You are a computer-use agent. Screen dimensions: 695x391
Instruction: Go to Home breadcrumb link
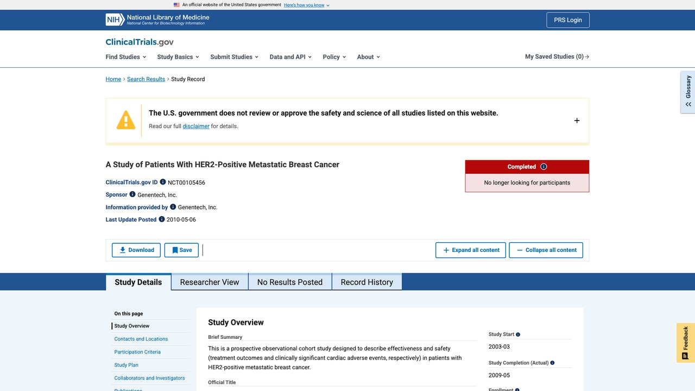(113, 79)
